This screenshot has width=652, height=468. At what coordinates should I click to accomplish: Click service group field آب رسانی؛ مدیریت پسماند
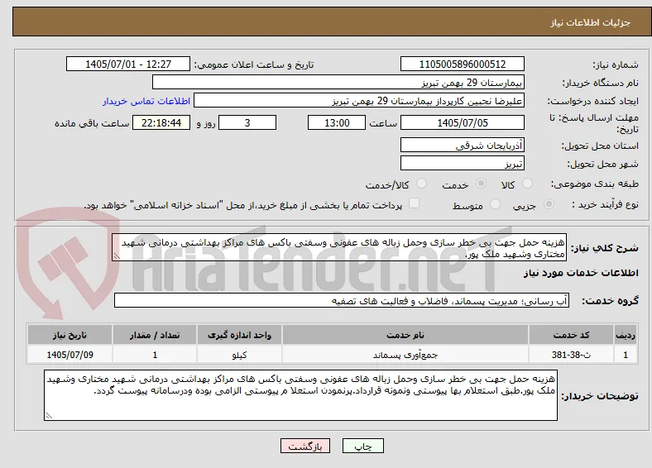coord(342,300)
